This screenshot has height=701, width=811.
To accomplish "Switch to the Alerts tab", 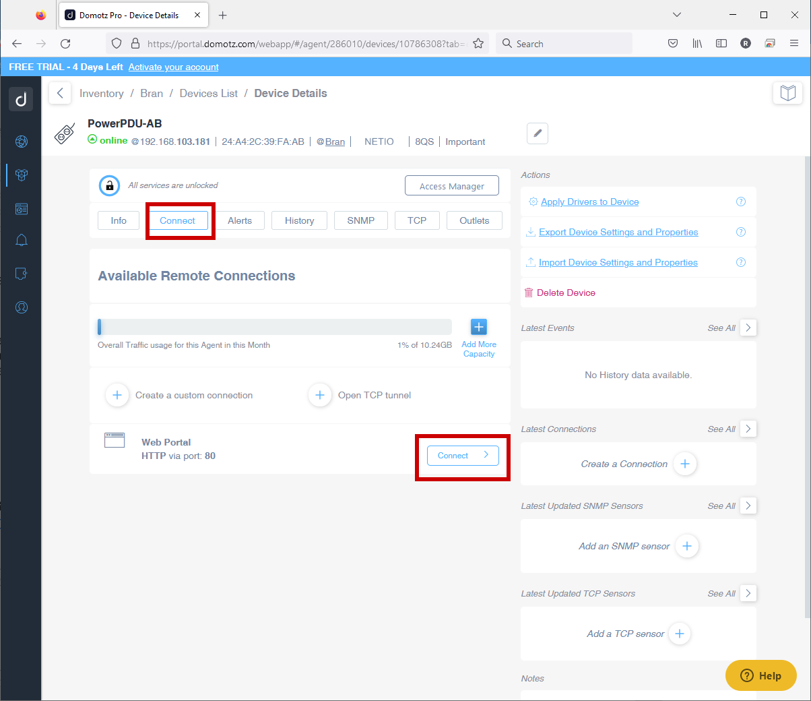I will click(240, 220).
